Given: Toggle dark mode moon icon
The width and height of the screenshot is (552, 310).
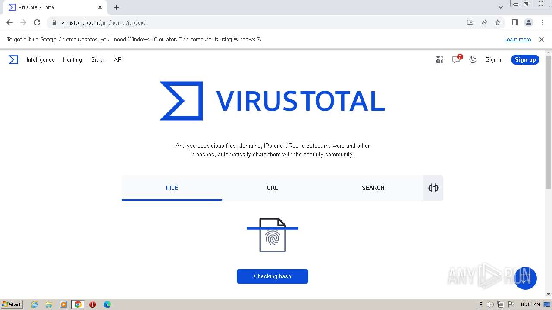Looking at the screenshot, I should pos(473,60).
